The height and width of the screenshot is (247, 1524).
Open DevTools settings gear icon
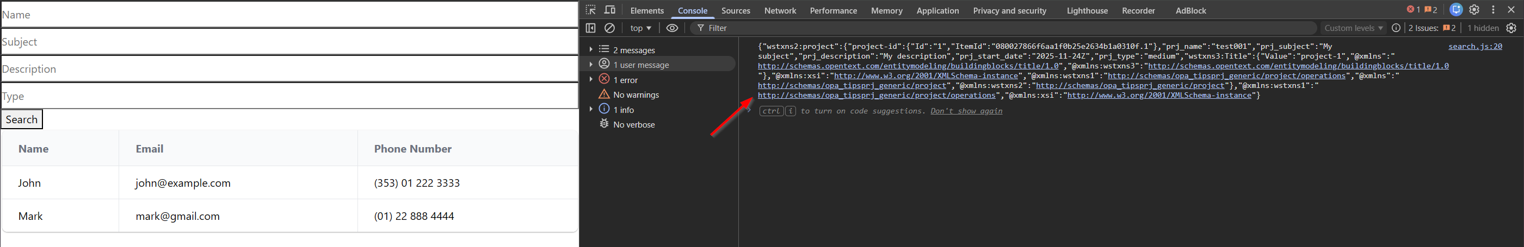1474,10
